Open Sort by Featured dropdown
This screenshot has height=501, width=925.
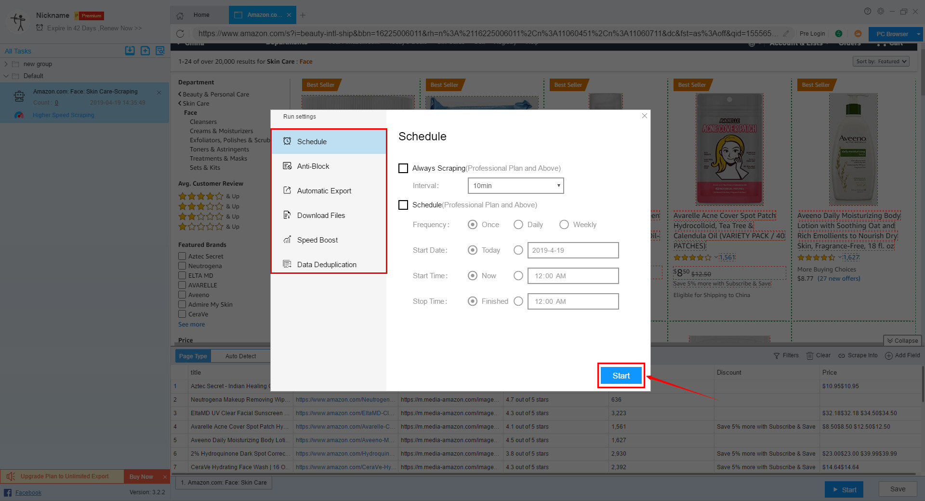[x=881, y=61]
